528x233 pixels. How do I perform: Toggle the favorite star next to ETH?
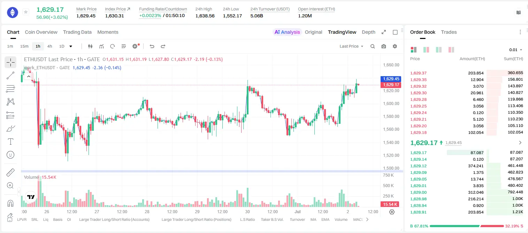tap(26, 12)
